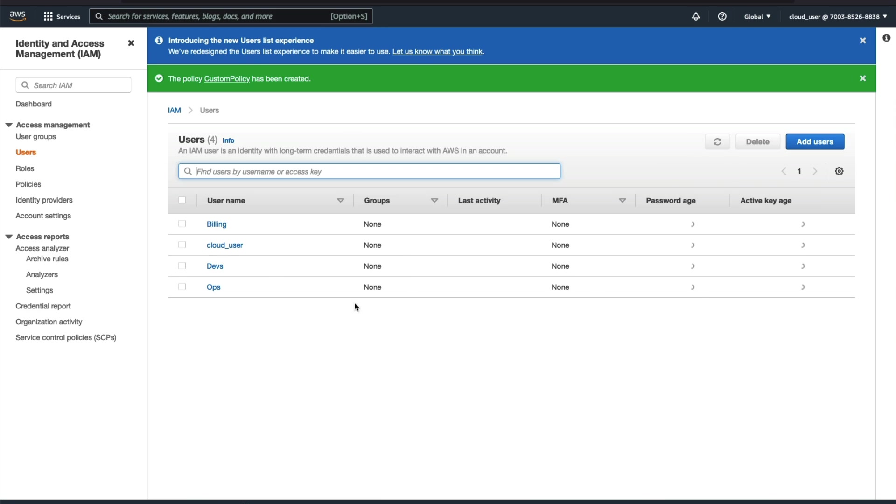The height and width of the screenshot is (504, 896).
Task: Click the AWS logo home icon
Action: click(x=17, y=16)
